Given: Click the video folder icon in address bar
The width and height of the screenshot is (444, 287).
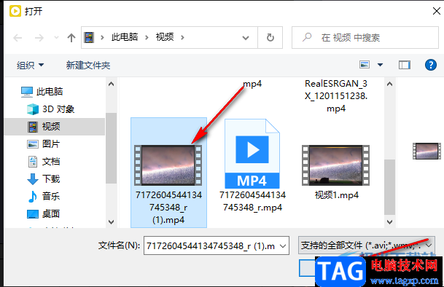Looking at the screenshot, I should point(89,37).
